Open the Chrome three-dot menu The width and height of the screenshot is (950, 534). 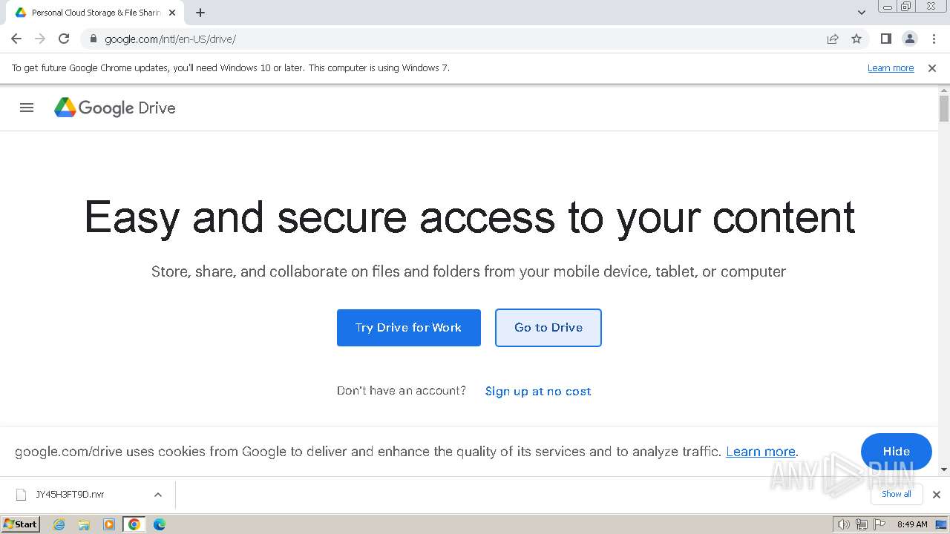[x=934, y=39]
